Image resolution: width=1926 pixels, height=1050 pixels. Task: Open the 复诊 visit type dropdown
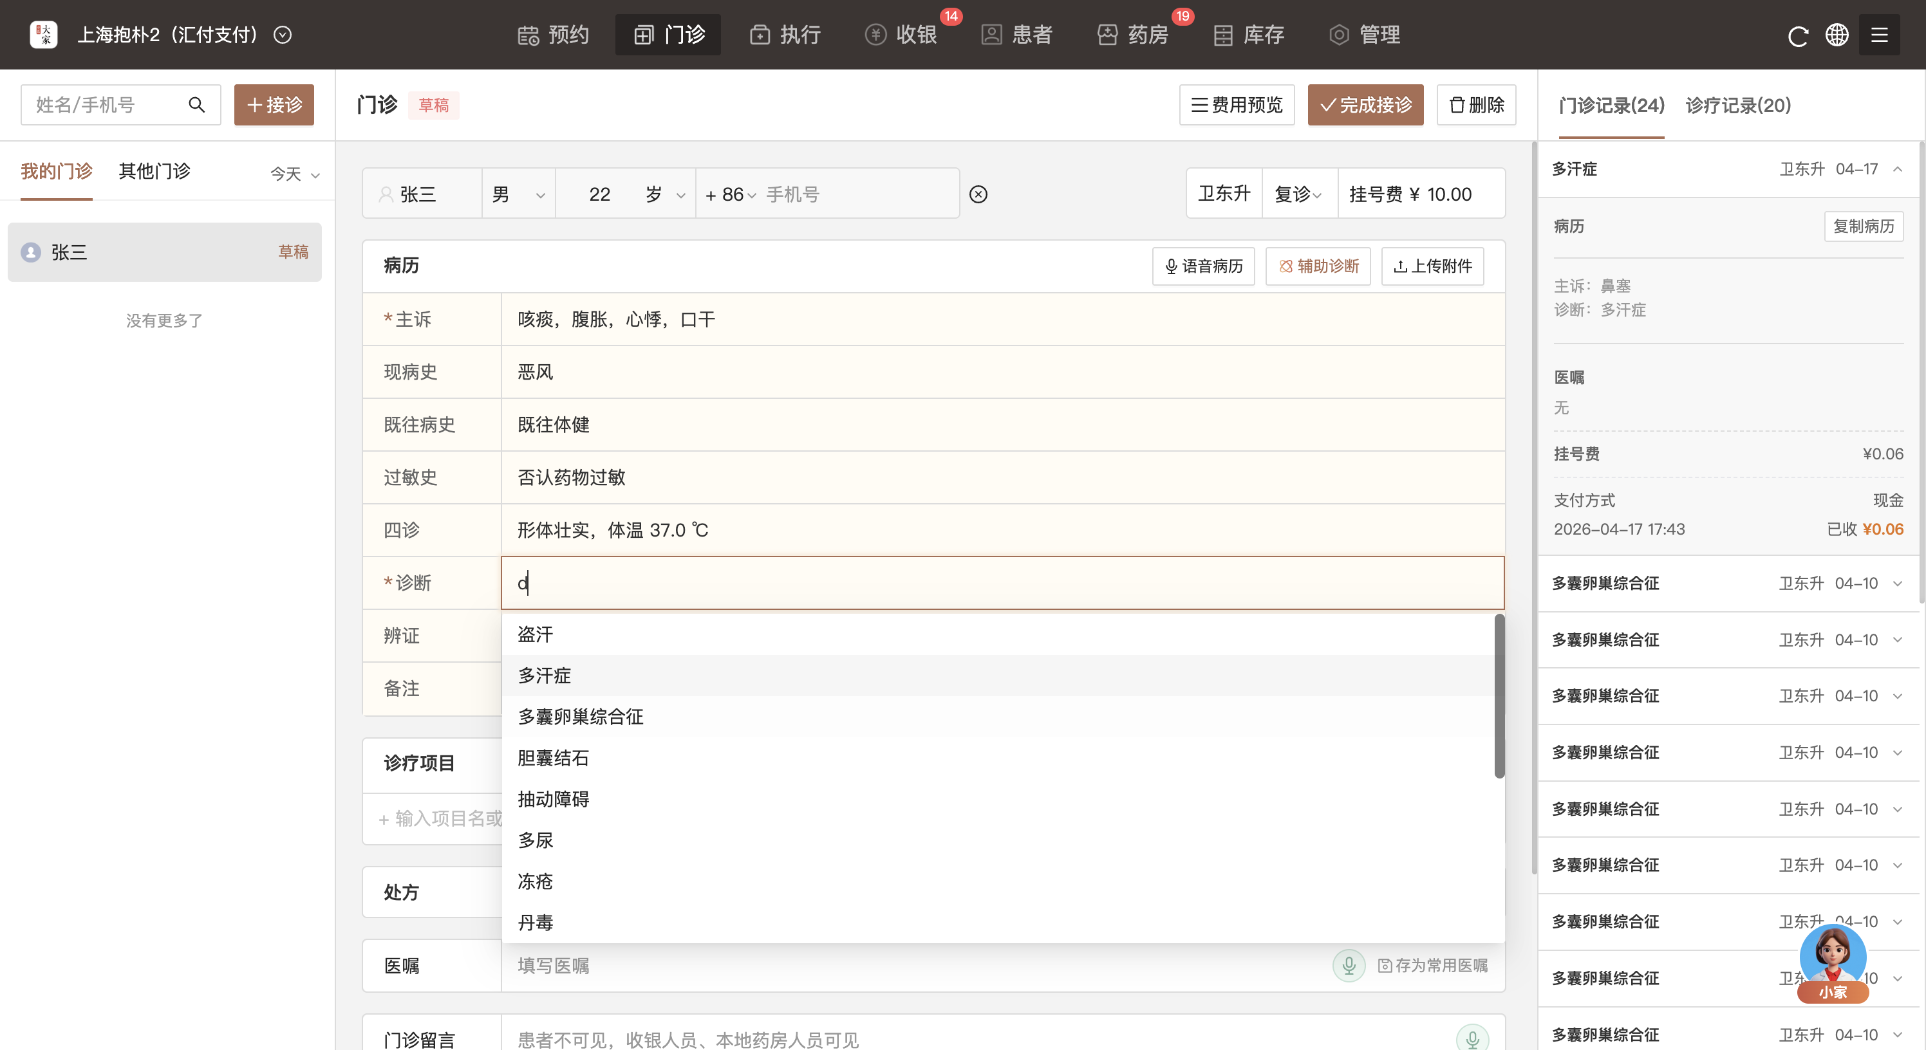tap(1298, 194)
